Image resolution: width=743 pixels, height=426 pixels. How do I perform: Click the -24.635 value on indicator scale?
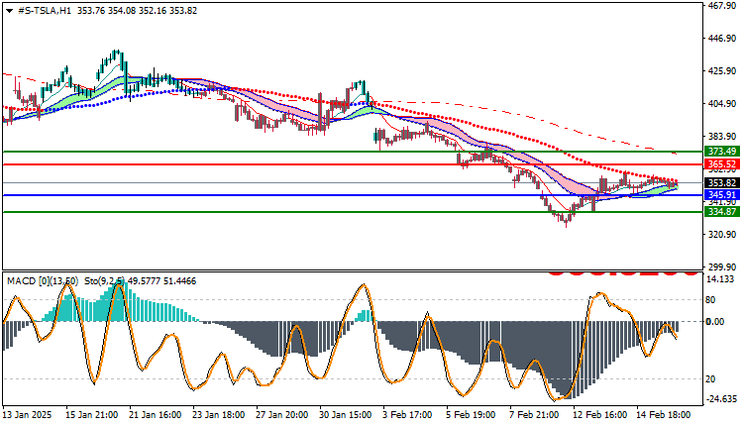click(721, 399)
